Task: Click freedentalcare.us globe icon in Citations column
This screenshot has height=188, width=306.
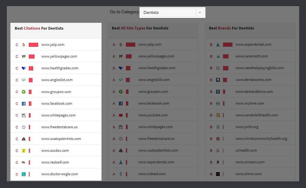Action: (x=24, y=127)
